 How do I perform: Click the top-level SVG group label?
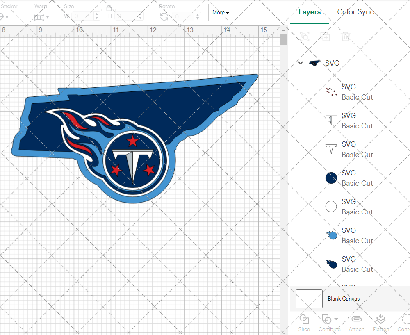332,63
